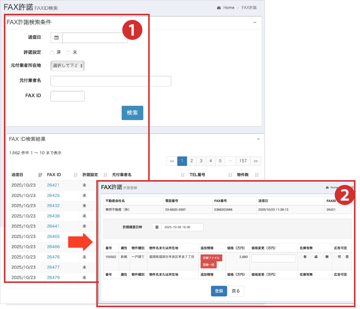Go to results page 5
This screenshot has height=309, width=360.
[x=220, y=161]
